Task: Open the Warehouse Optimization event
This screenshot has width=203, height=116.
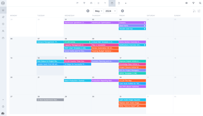Action: point(105,23)
